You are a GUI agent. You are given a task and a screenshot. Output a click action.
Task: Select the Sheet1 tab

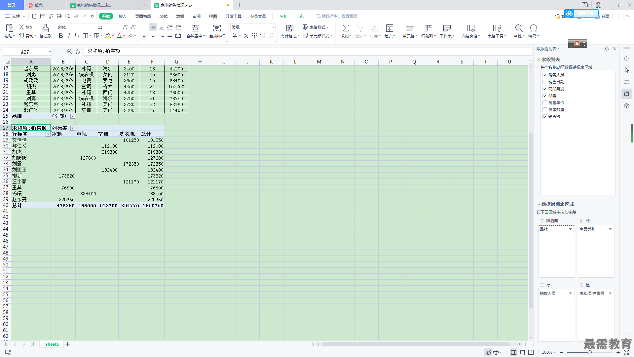point(52,344)
